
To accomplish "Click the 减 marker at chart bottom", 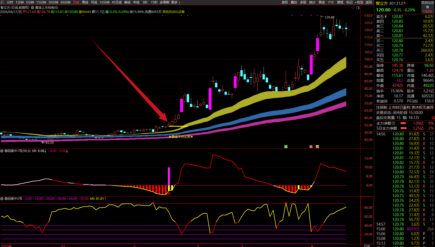I will coord(286,146).
